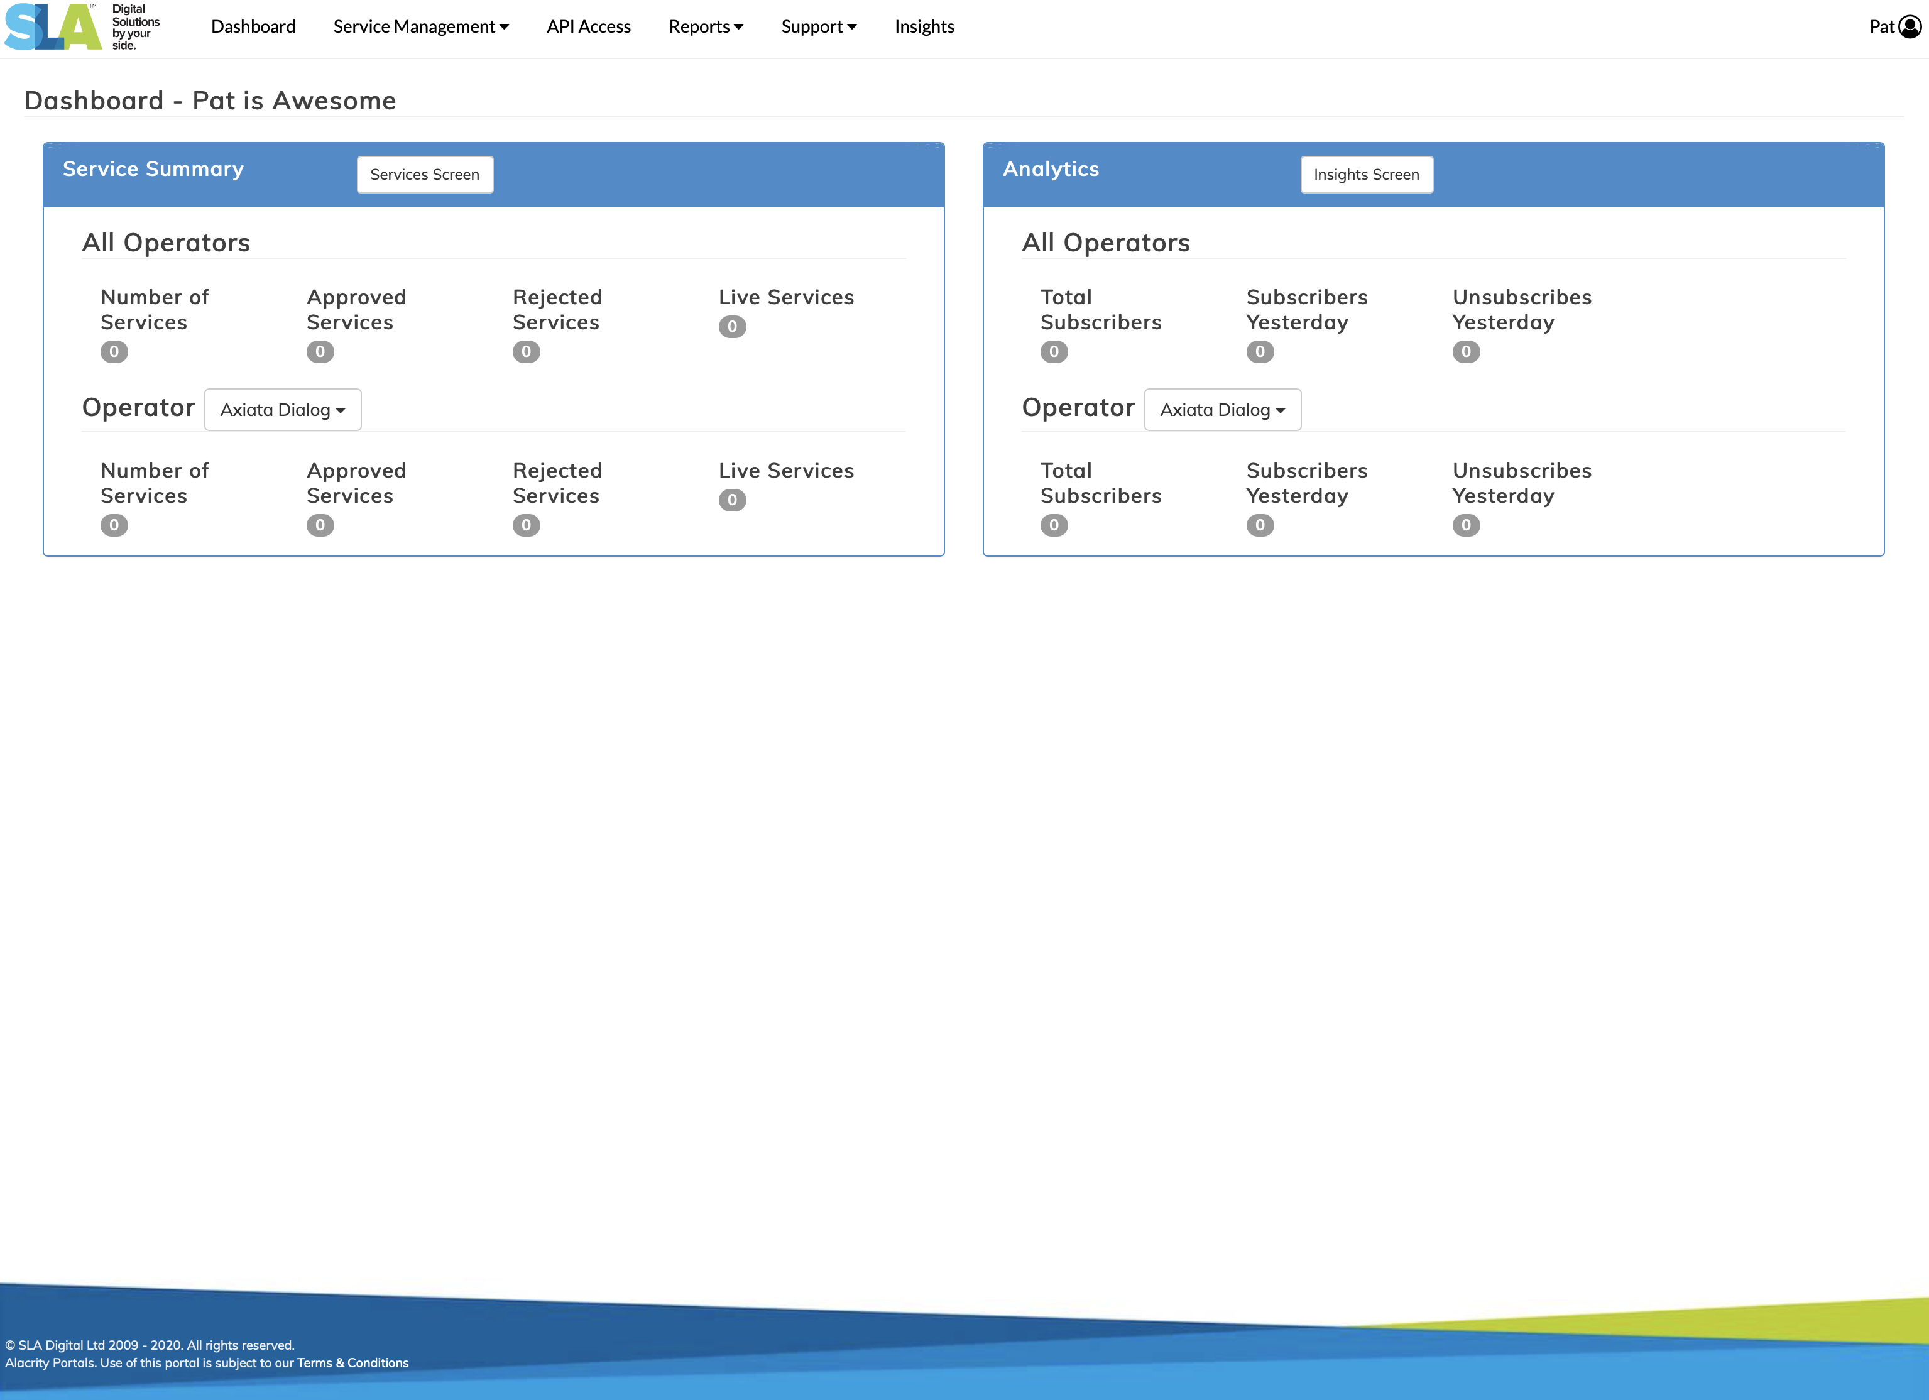Screen dimensions: 1929x1400
Task: Click All Operators Rejected Services count badge
Action: click(x=526, y=351)
